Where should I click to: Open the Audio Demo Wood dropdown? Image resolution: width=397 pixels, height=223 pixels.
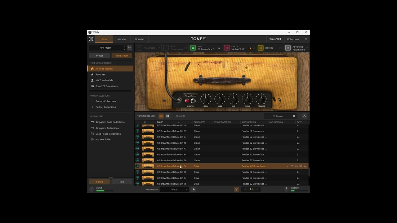pyautogui.click(x=174, y=189)
